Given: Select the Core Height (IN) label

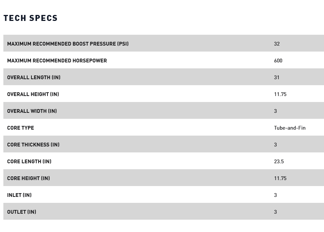Looking at the screenshot, I should pos(28,178).
